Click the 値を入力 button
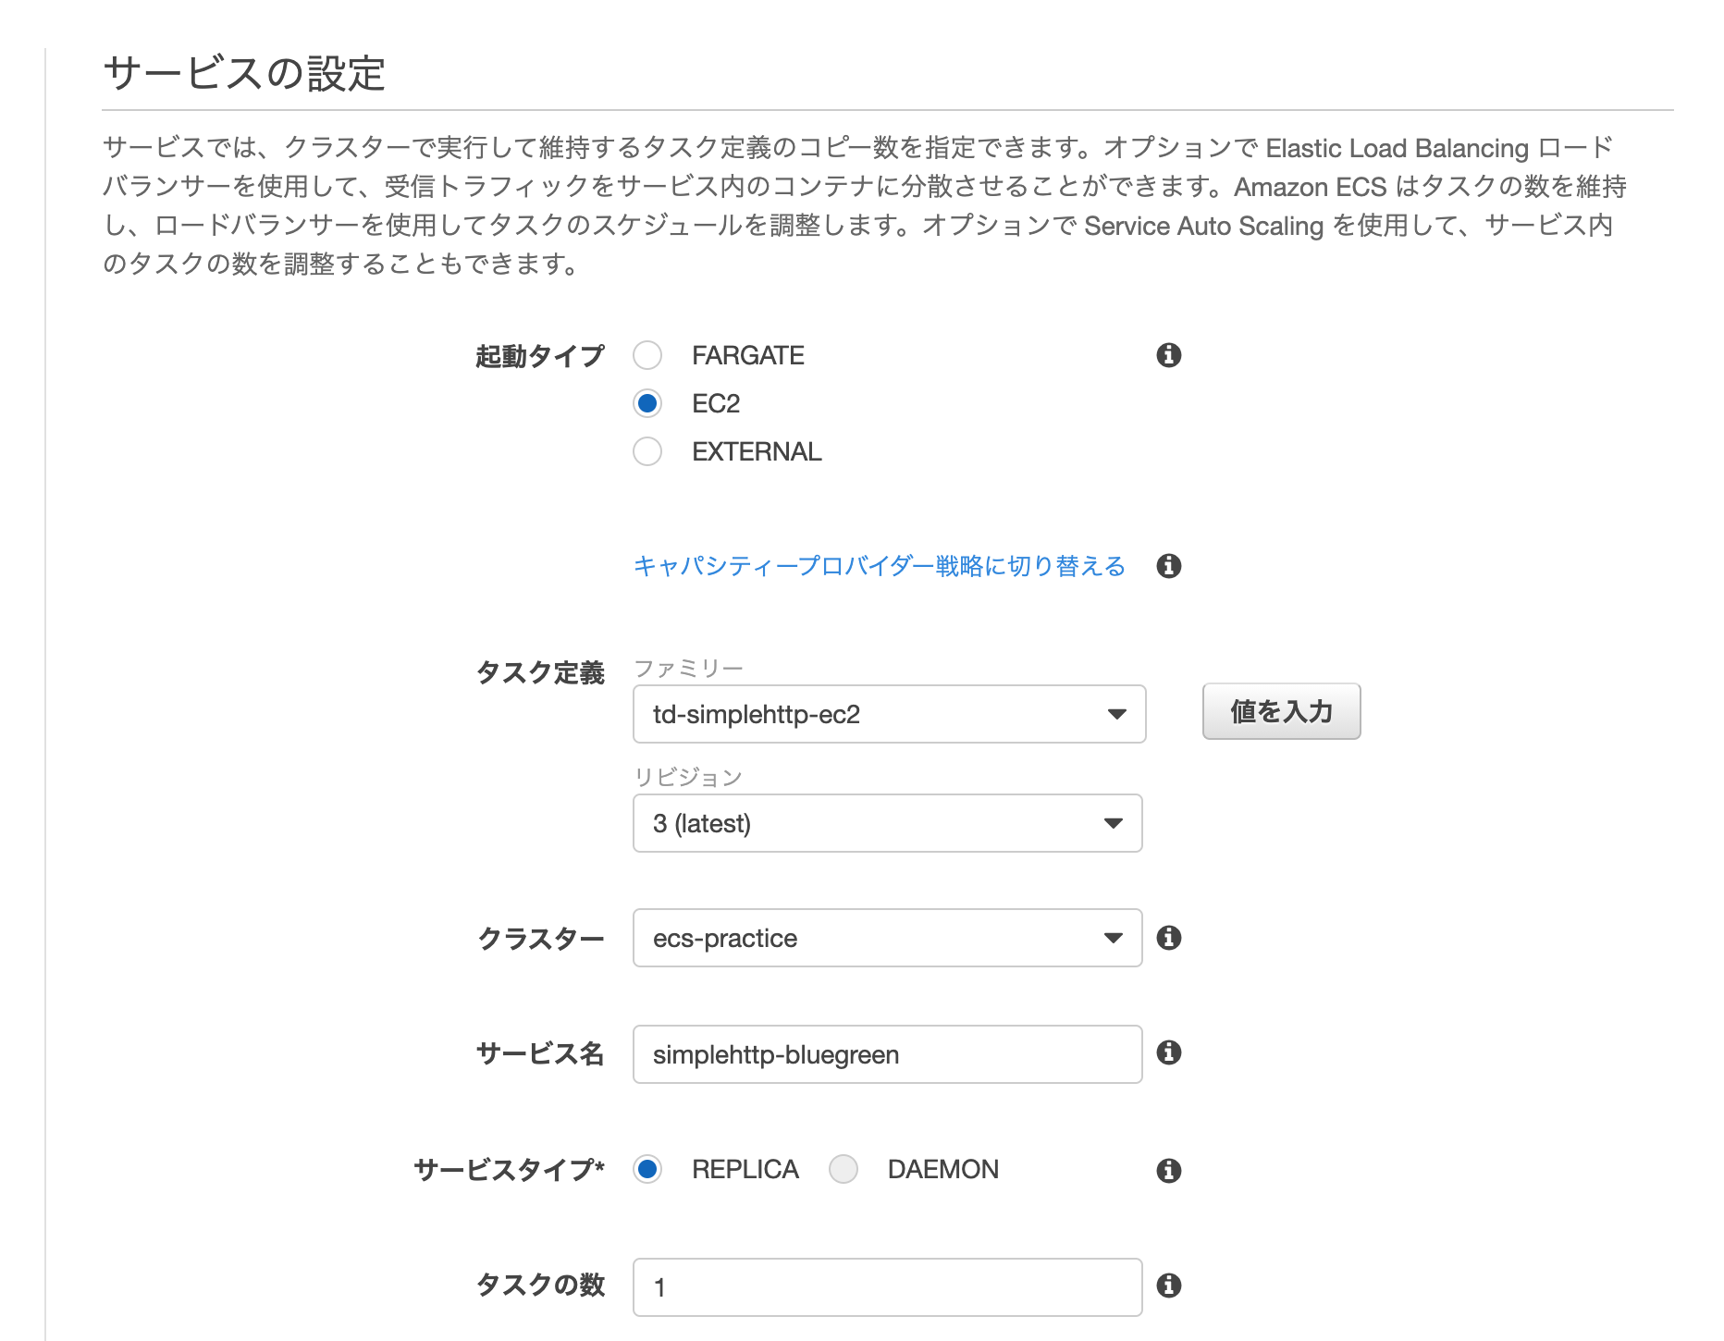This screenshot has width=1724, height=1341. coord(1281,711)
